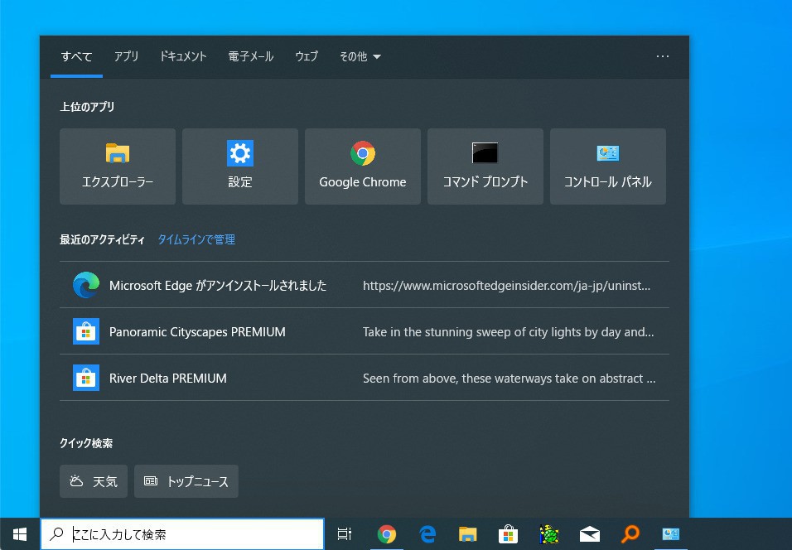Launch Google Chrome from top apps
792x550 pixels.
(x=363, y=166)
